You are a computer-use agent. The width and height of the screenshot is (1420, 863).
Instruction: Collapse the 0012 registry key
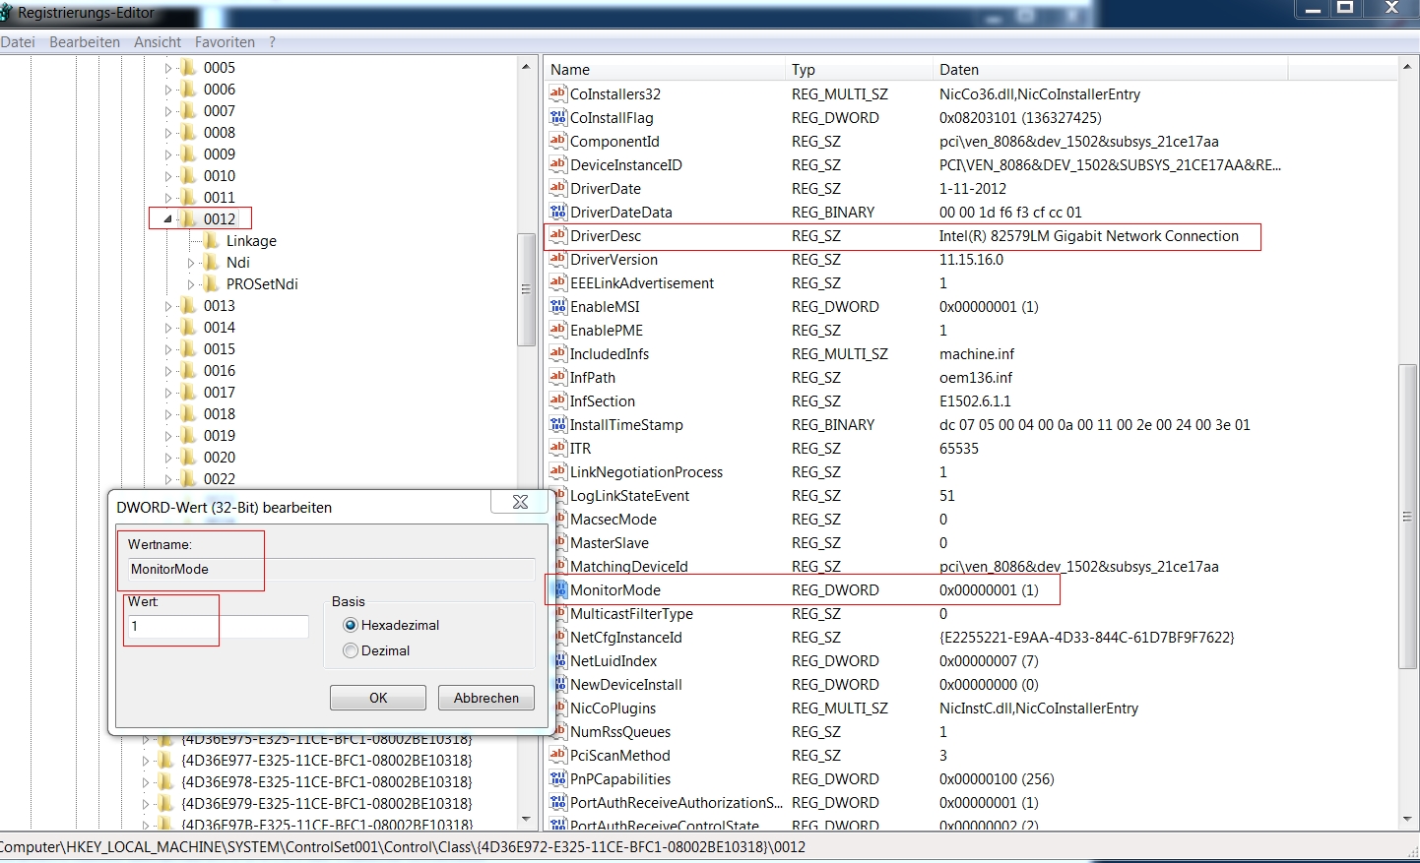[x=166, y=217]
